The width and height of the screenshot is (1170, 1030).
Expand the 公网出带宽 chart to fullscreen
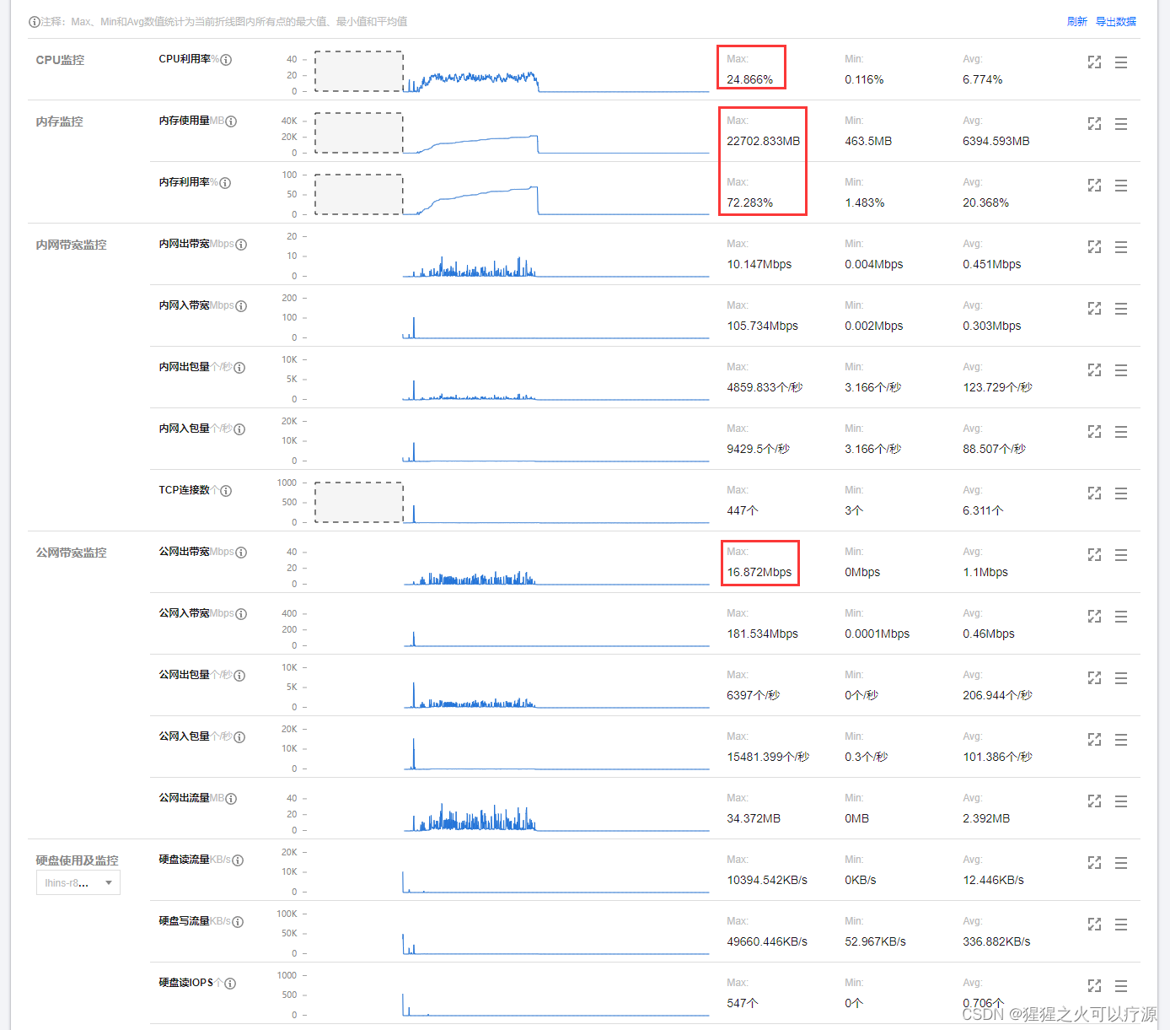pyautogui.click(x=1094, y=555)
